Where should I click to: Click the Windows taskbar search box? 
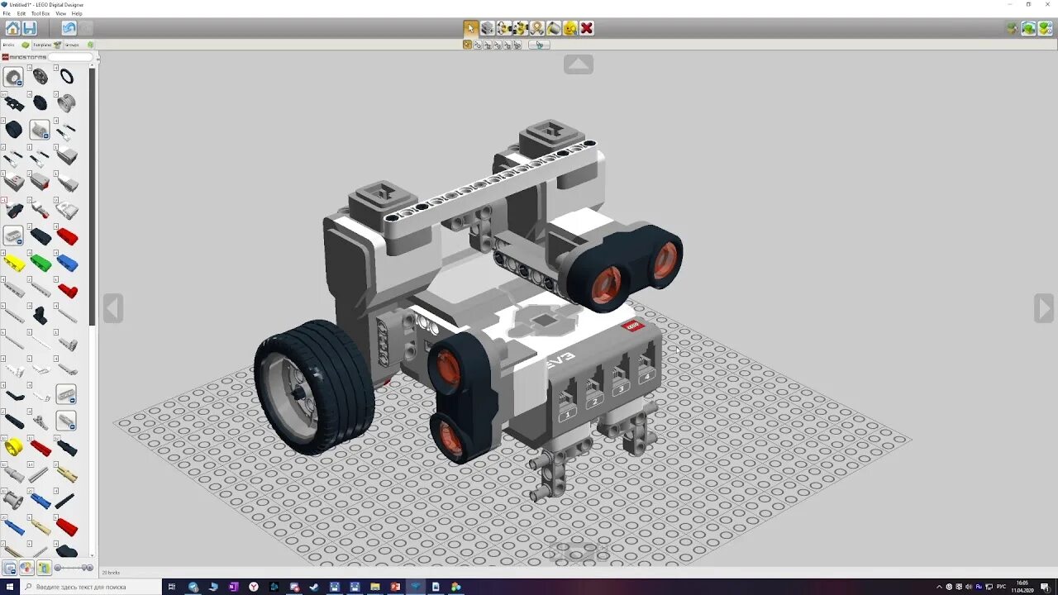point(89,587)
